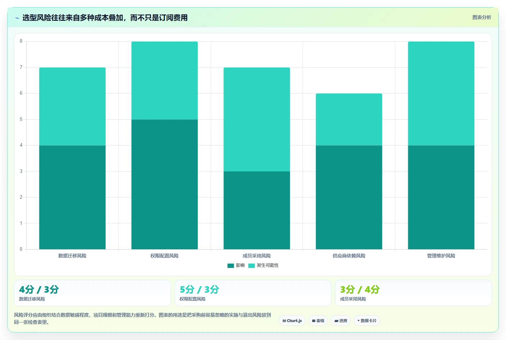Click the dark 影响 segment of 成员采用风险 bar
506x340 pixels.
pos(257,210)
